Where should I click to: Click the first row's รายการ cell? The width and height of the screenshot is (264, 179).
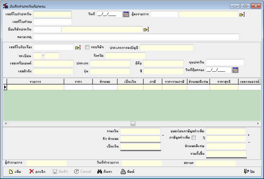coord(35,87)
